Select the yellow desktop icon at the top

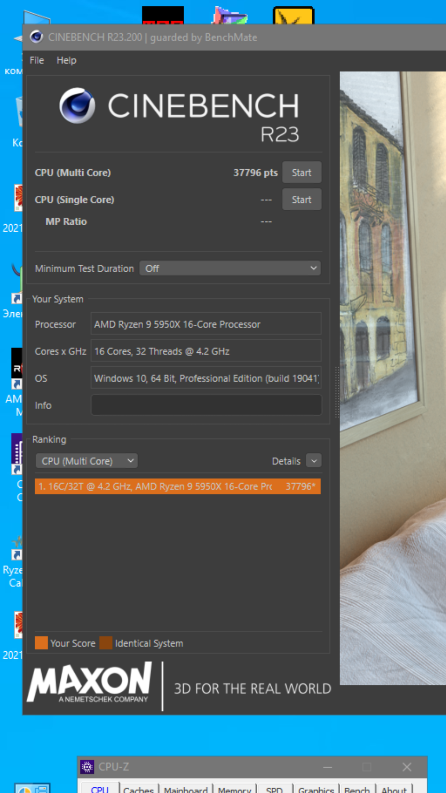(294, 16)
